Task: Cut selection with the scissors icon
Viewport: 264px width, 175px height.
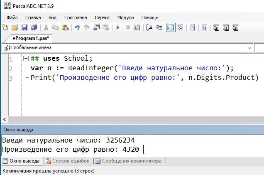Action: tap(46, 27)
